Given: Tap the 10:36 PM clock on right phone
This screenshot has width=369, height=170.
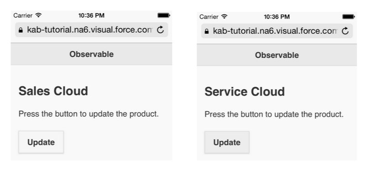Looking at the screenshot, I should 277,17.
